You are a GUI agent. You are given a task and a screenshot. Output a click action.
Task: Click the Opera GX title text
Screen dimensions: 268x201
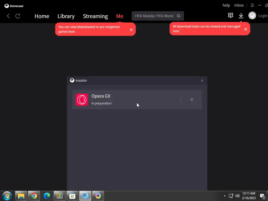click(x=101, y=96)
